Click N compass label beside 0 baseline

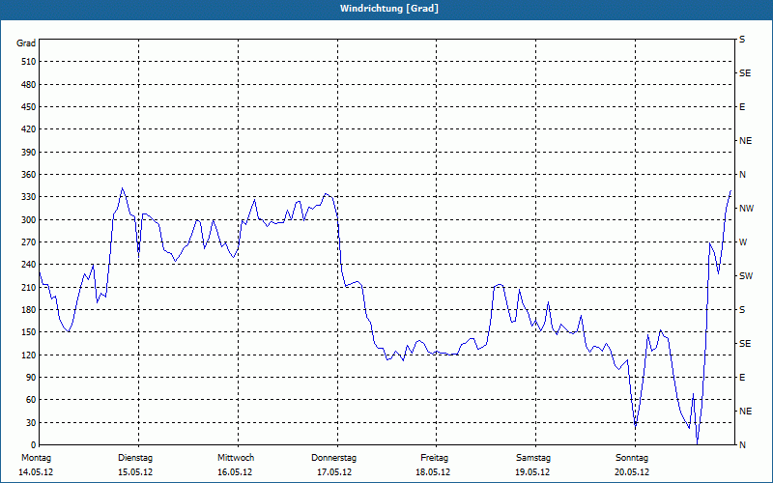pyautogui.click(x=742, y=445)
